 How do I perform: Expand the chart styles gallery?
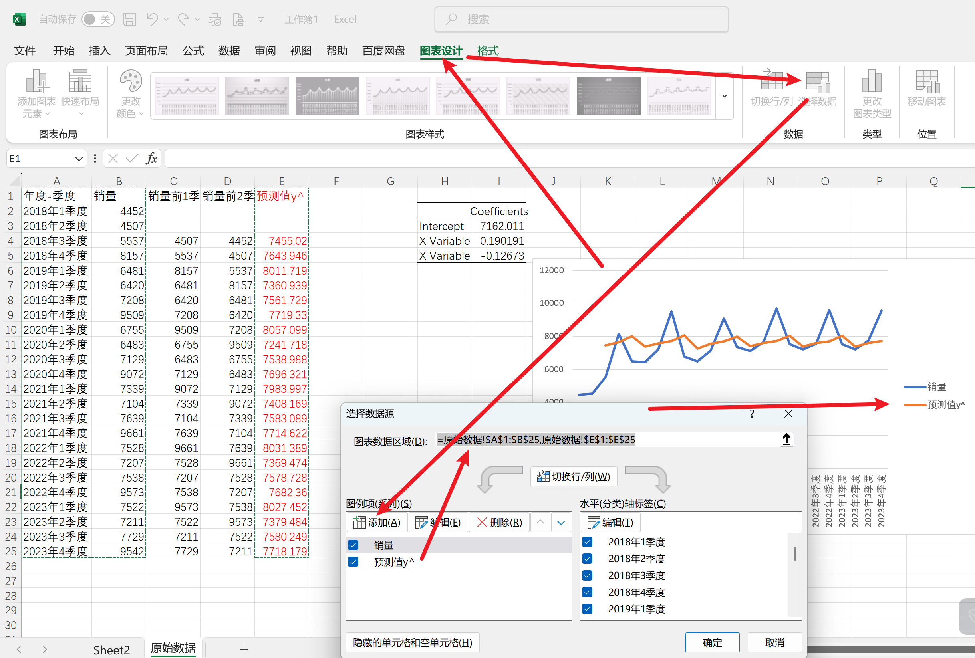[x=724, y=95]
